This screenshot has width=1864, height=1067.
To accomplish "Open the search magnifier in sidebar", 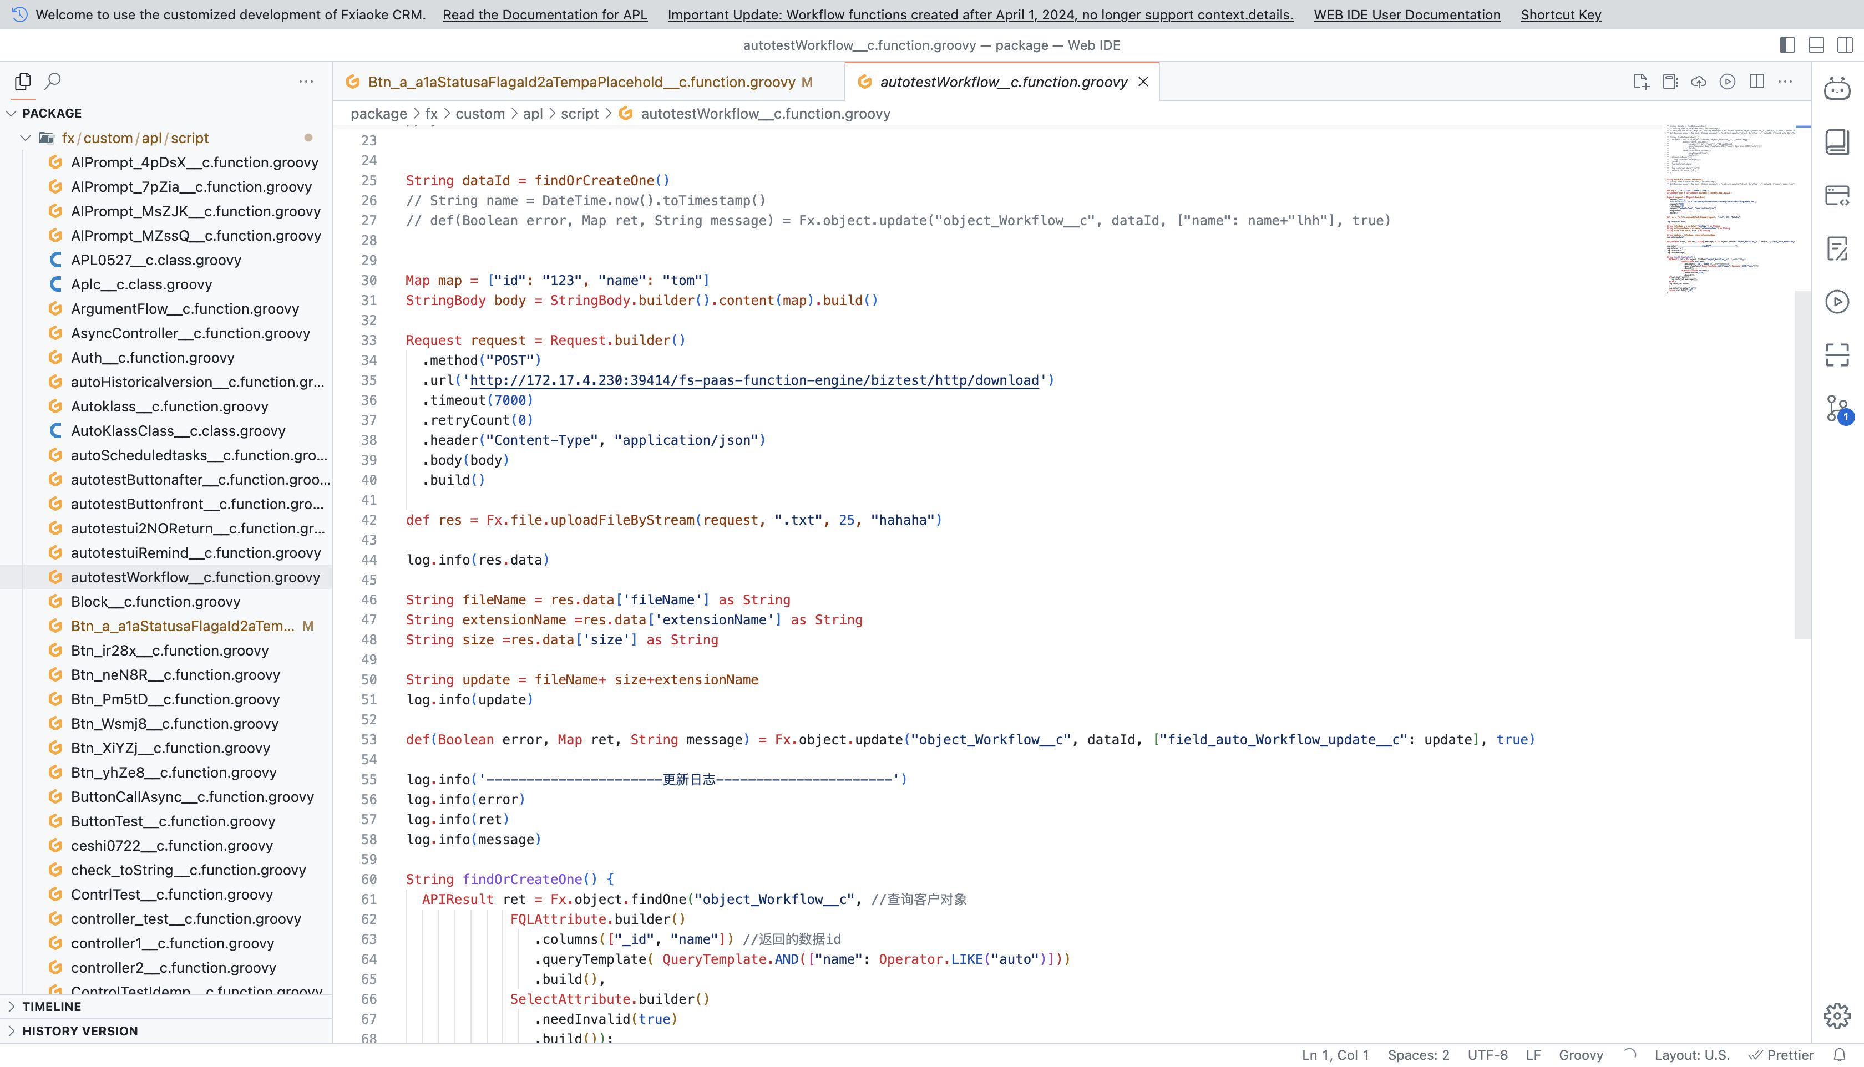I will pyautogui.click(x=53, y=82).
